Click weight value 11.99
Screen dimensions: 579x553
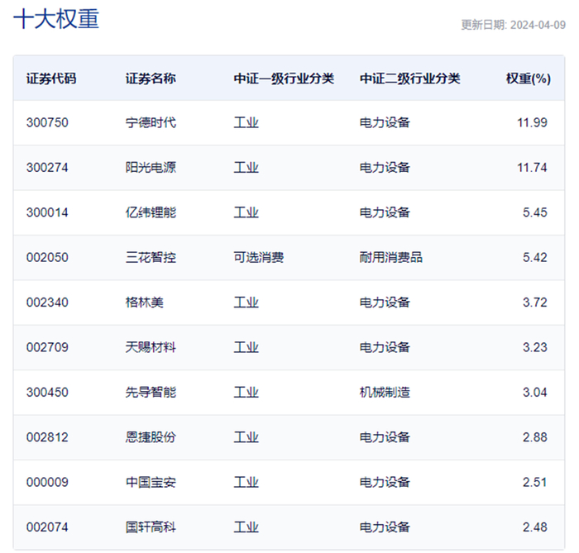point(532,122)
